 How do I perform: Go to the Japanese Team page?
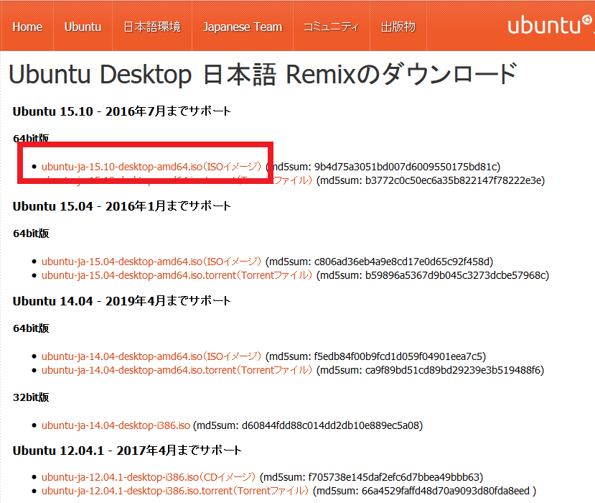pos(243,27)
